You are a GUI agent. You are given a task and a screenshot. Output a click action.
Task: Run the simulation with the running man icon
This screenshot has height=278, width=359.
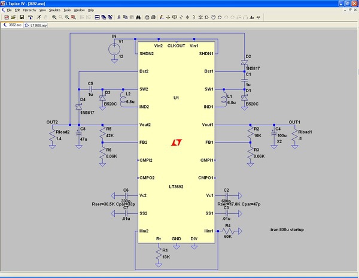[38, 17]
